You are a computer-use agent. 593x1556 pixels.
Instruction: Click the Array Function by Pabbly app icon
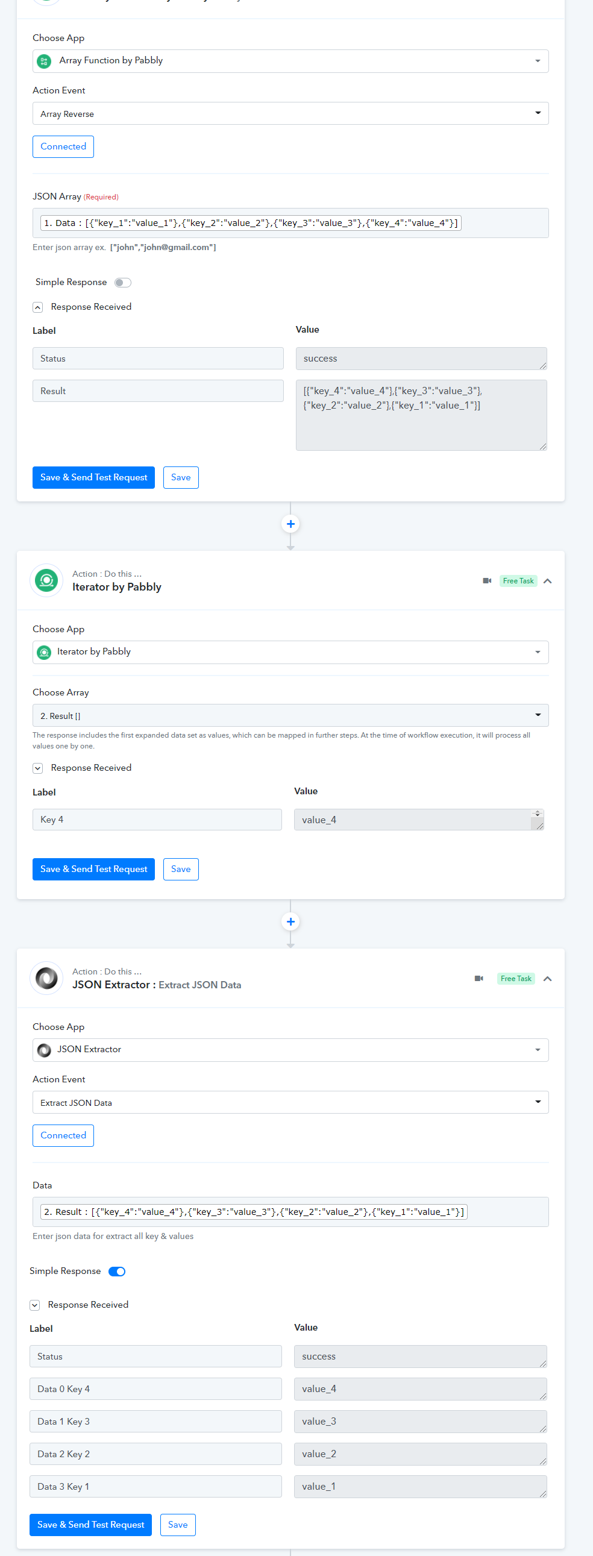[x=44, y=61]
